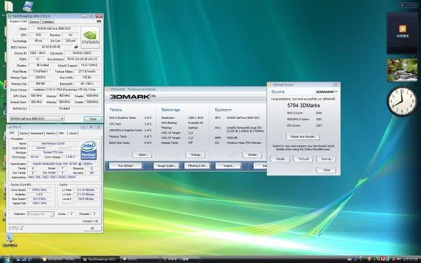Click the BIOS save chip icon in GPU-Z

(x=76, y=47)
